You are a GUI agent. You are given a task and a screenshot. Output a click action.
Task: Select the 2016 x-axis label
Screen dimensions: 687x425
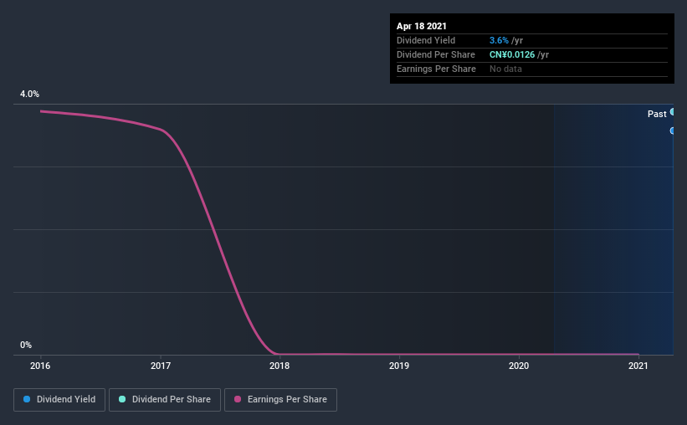point(40,366)
